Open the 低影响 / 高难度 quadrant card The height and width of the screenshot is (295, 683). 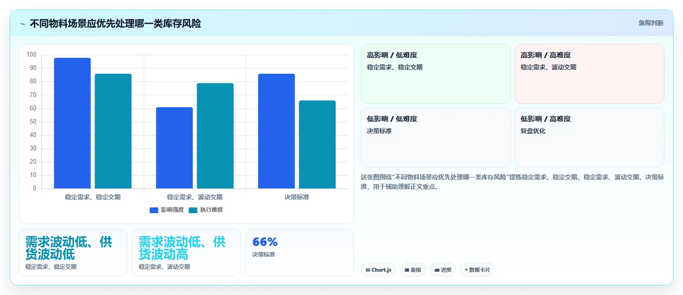click(x=589, y=138)
